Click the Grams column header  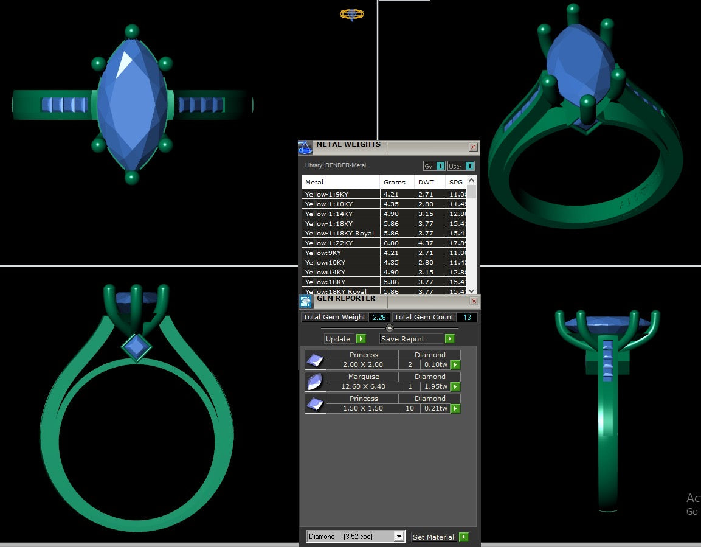pos(397,182)
